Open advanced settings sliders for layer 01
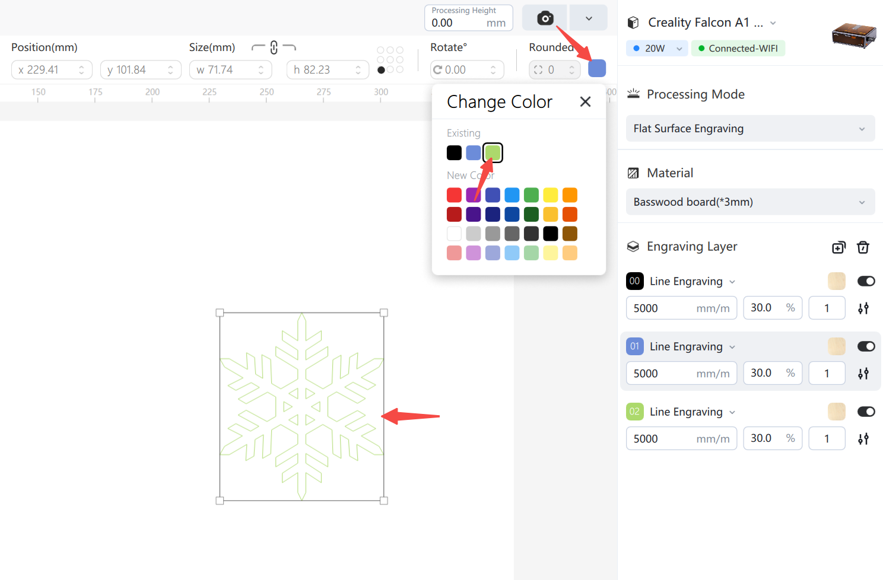 tap(863, 374)
